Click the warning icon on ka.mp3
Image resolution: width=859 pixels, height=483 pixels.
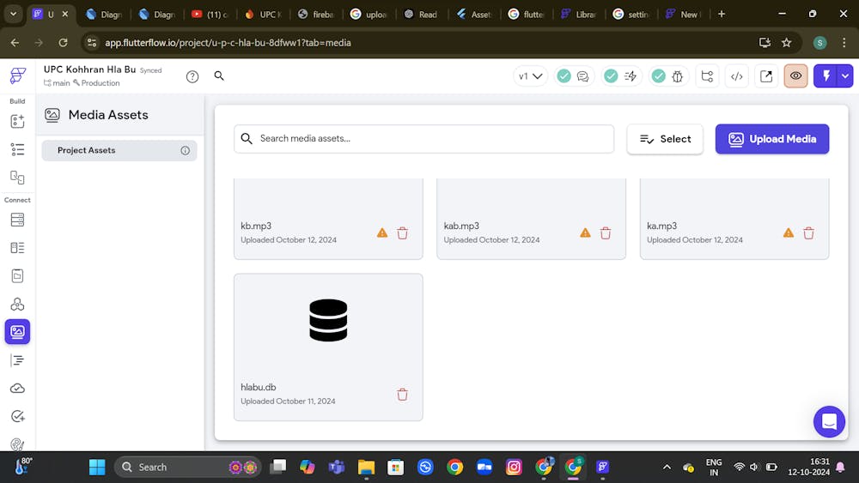click(788, 233)
